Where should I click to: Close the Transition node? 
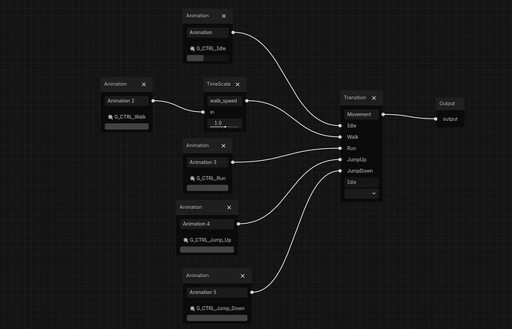pyautogui.click(x=374, y=98)
